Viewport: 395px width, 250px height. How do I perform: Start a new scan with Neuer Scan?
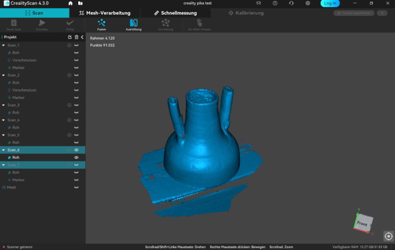tap(14, 25)
